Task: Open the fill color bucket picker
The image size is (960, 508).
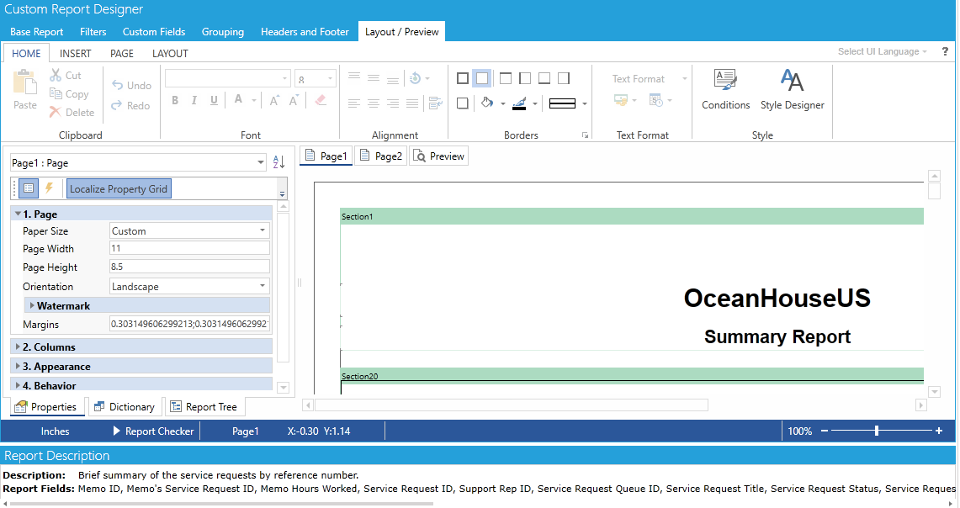Action: [487, 103]
